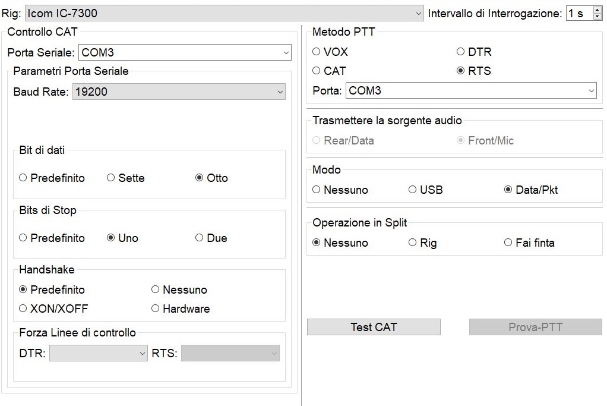Open the Porta Seriale COM3 dropdown
The height and width of the screenshot is (406, 607).
[185, 53]
